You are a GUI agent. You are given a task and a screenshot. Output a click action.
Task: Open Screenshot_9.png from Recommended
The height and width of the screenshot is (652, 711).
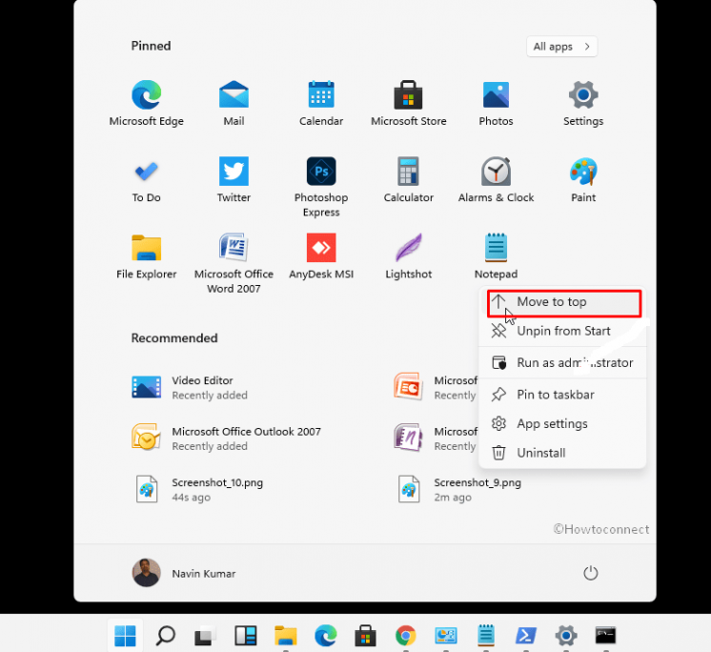[x=458, y=489]
